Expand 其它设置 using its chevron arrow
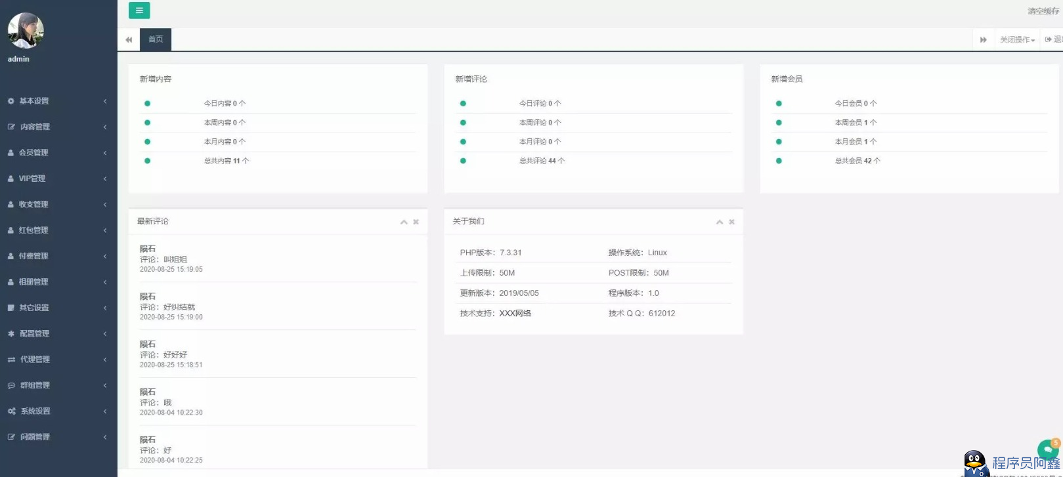 point(105,308)
